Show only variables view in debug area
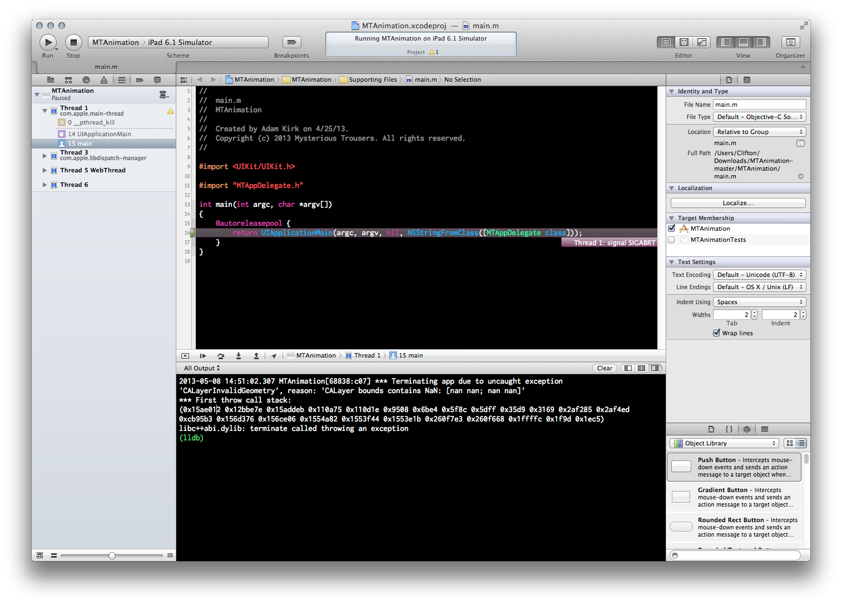842x605 pixels. point(628,368)
